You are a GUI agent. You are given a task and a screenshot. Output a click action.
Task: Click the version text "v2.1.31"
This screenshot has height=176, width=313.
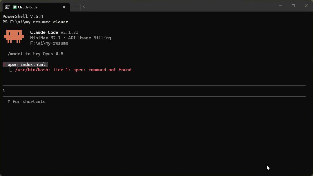69,32
